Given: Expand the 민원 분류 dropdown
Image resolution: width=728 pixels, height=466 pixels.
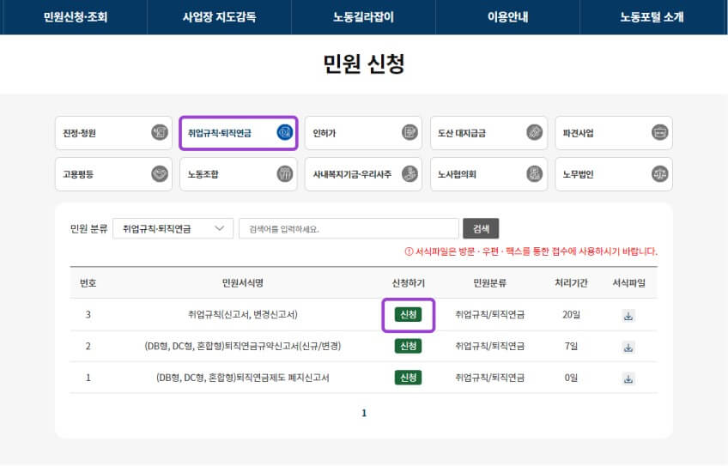Looking at the screenshot, I should [173, 228].
